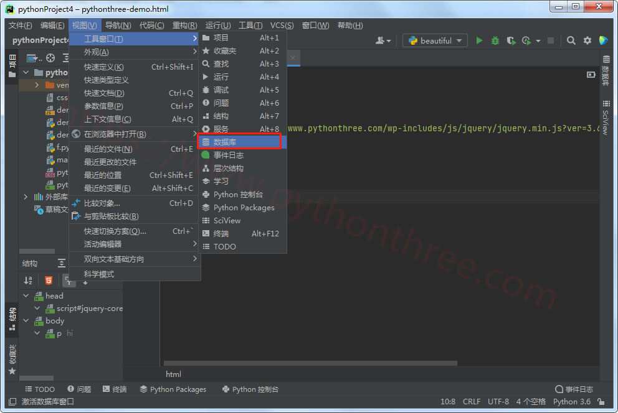
Task: Collapse the pythonProject4 root folder
Action: pyautogui.click(x=26, y=72)
